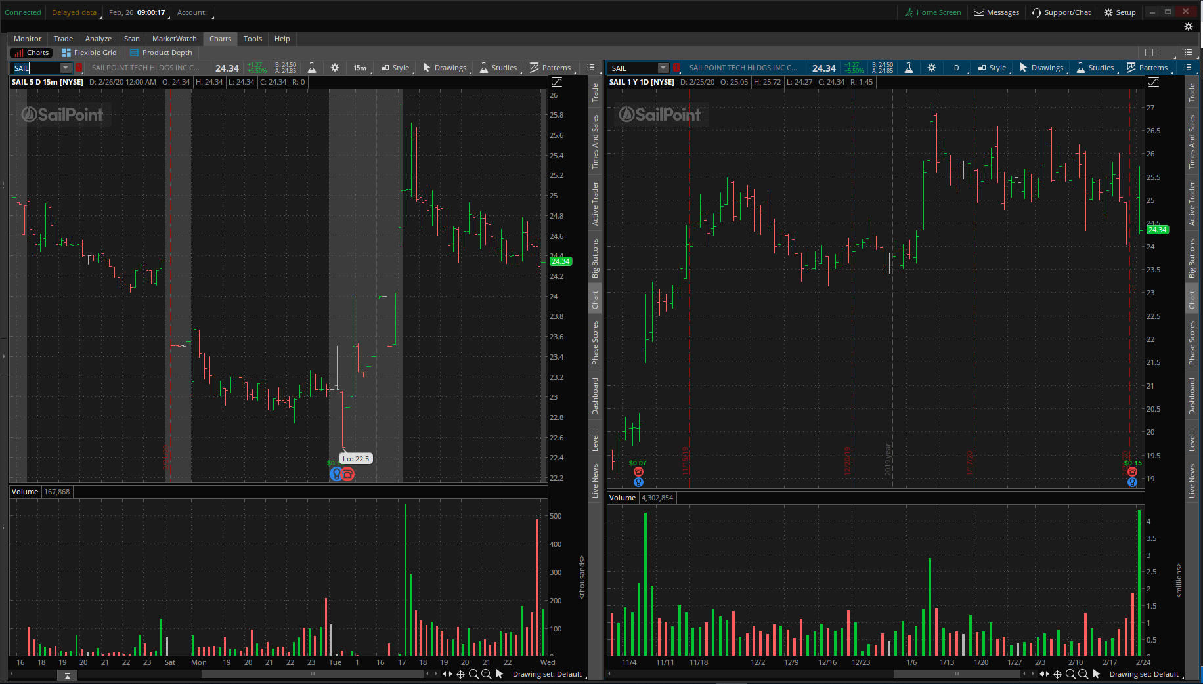The width and height of the screenshot is (1203, 684).
Task: Open the Setup menu
Action: coord(1120,12)
